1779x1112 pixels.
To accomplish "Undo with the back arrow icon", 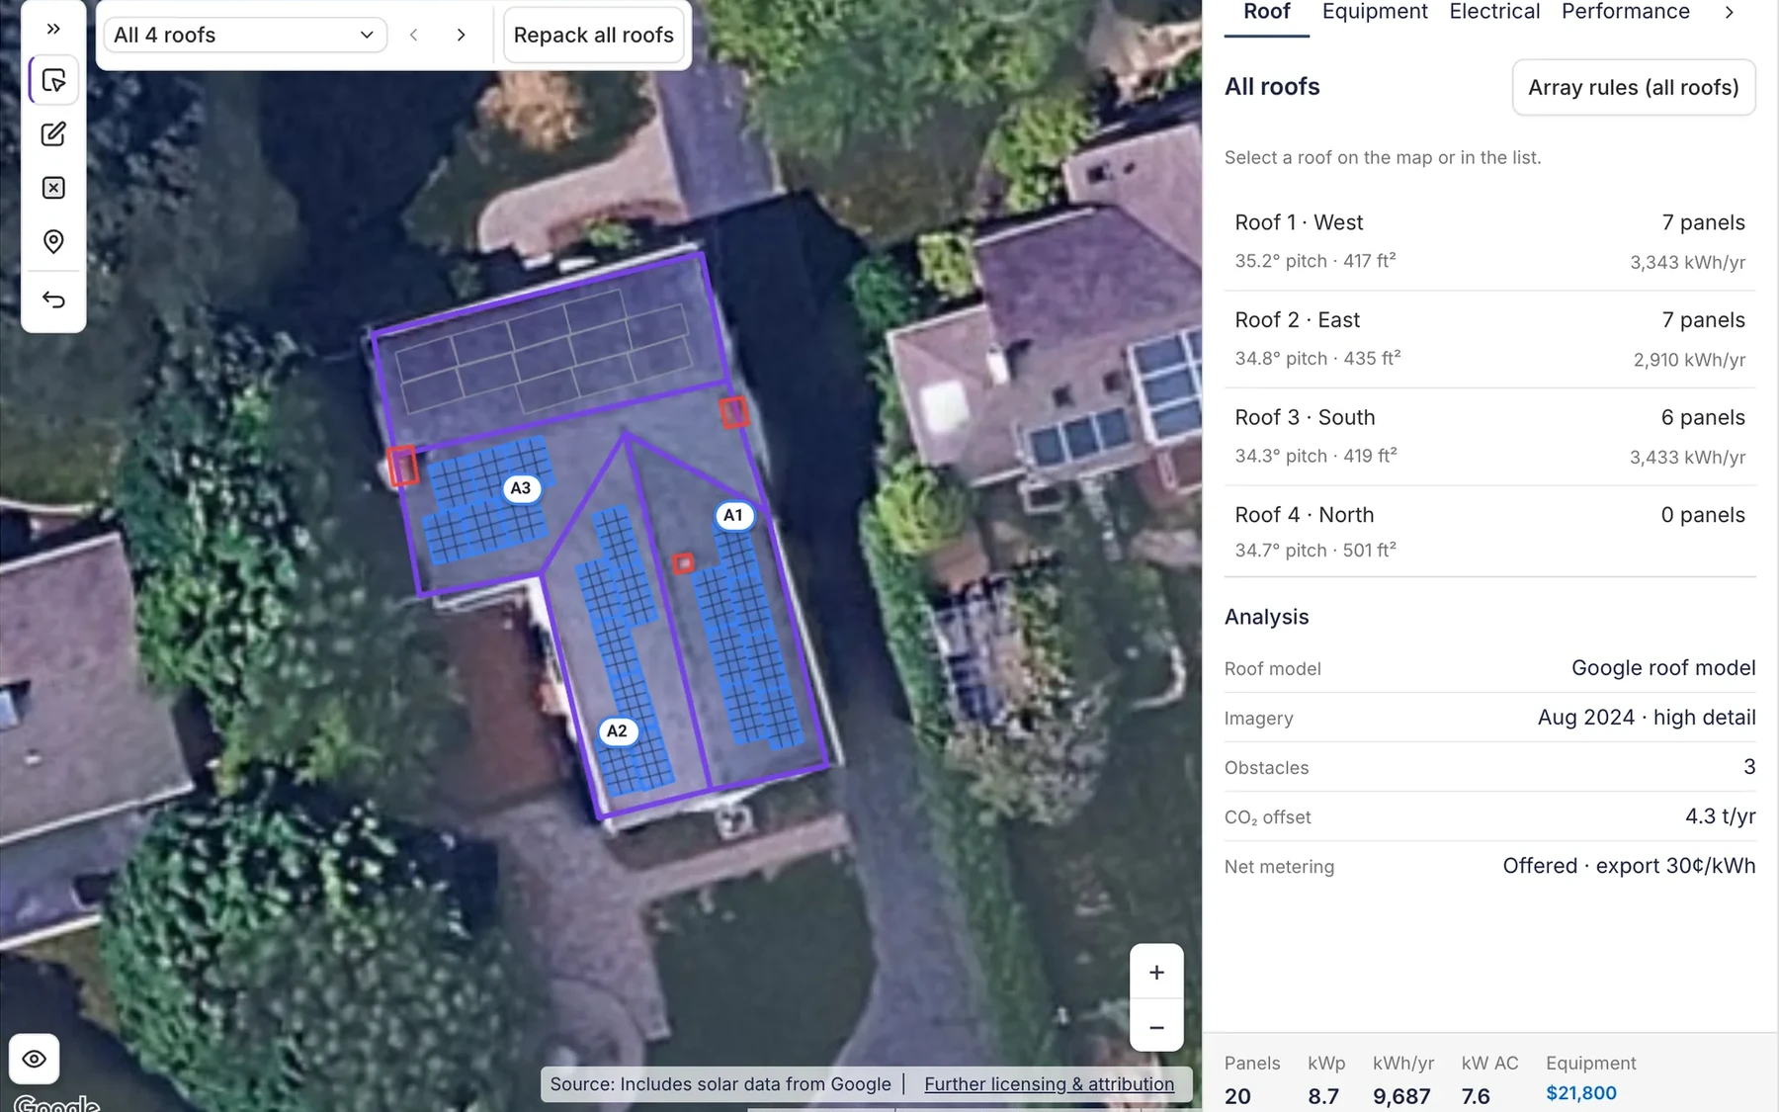I will point(53,299).
